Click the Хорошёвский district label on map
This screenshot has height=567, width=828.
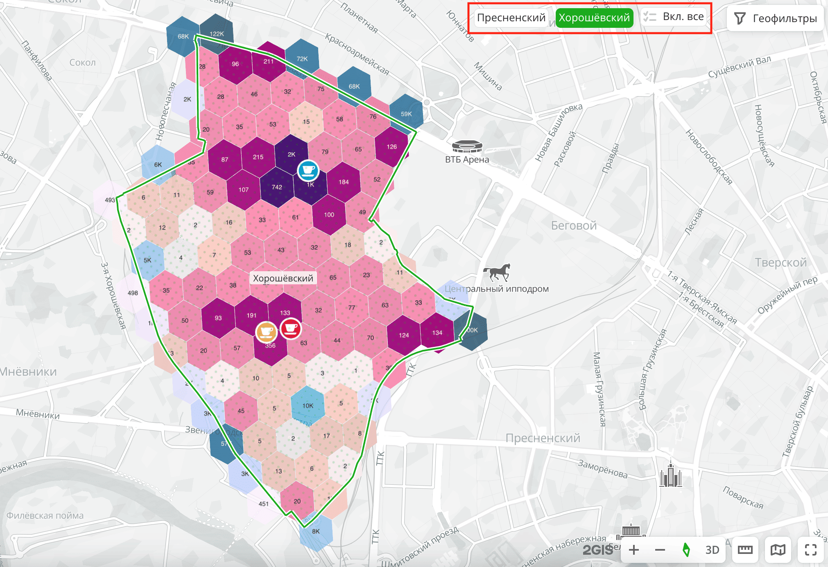(x=283, y=278)
